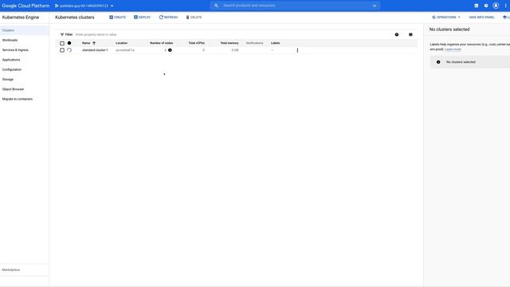Open the Operations dropdown menu
This screenshot has height=287, width=510.
pos(446,18)
